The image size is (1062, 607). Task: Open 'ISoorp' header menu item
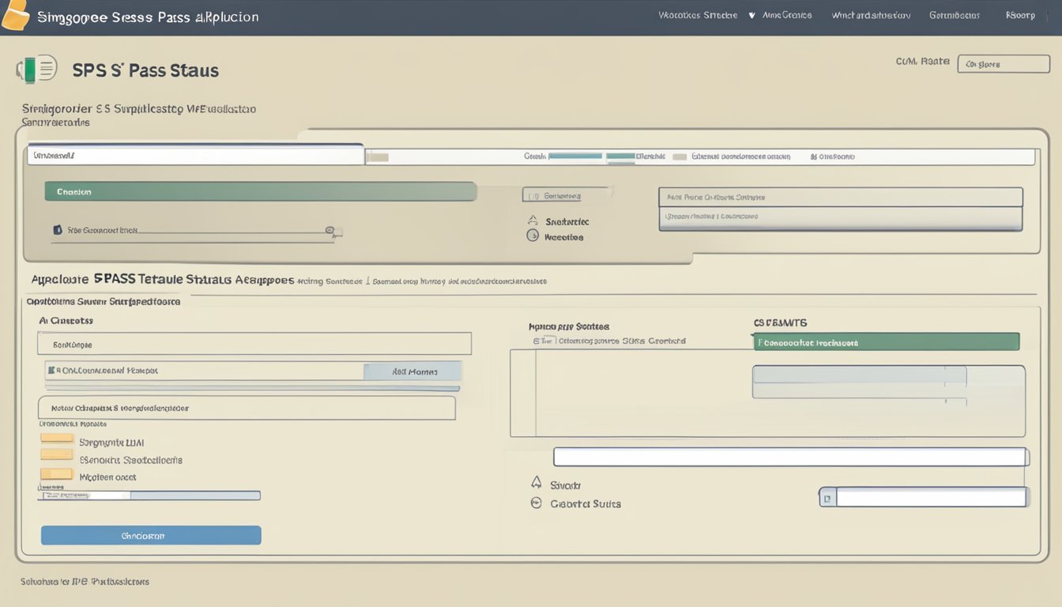pos(1020,15)
